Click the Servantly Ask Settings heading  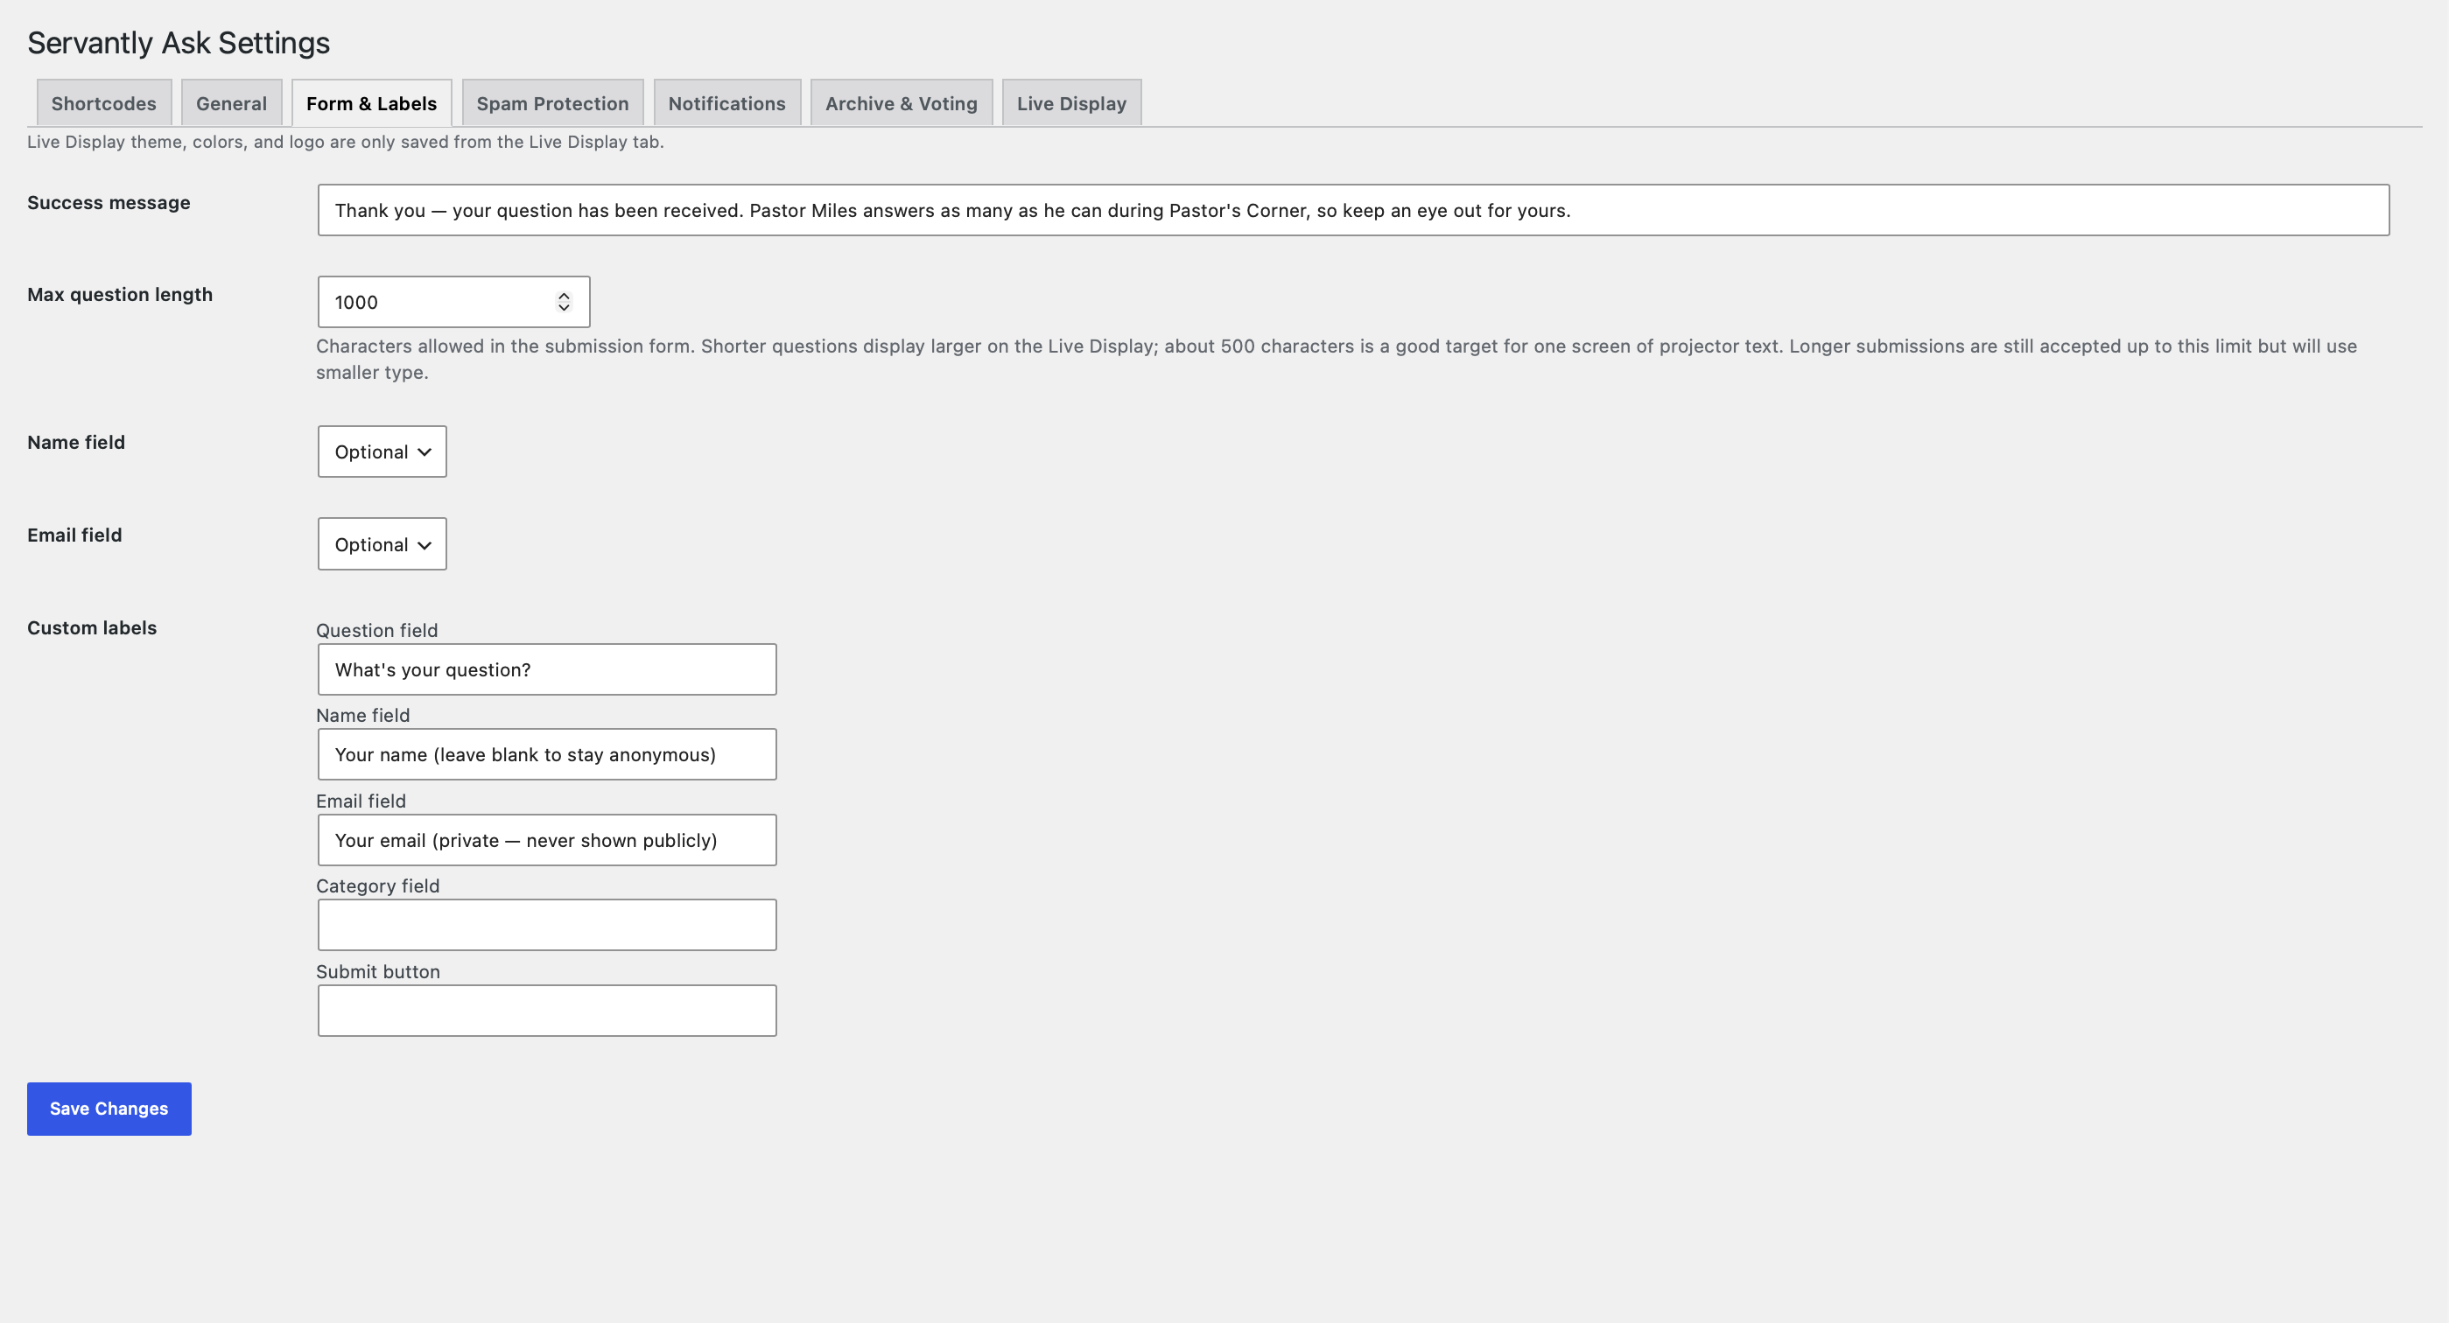[179, 43]
